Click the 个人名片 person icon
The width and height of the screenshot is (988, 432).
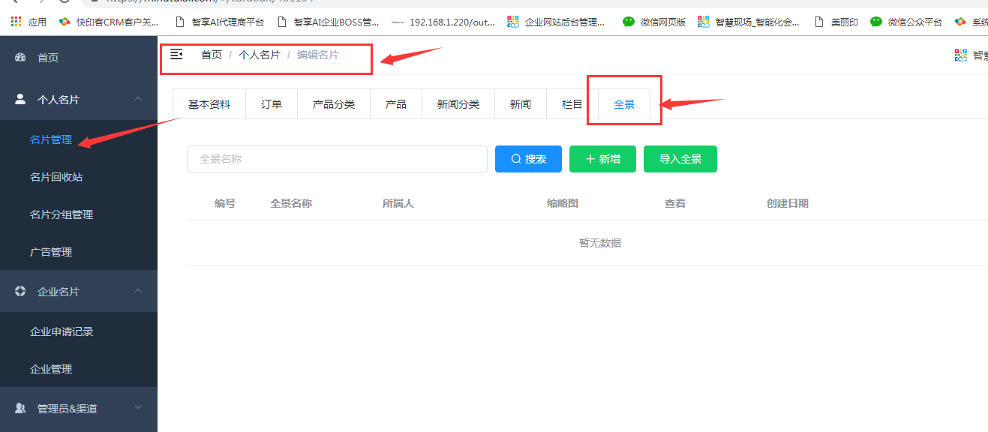coord(20,99)
